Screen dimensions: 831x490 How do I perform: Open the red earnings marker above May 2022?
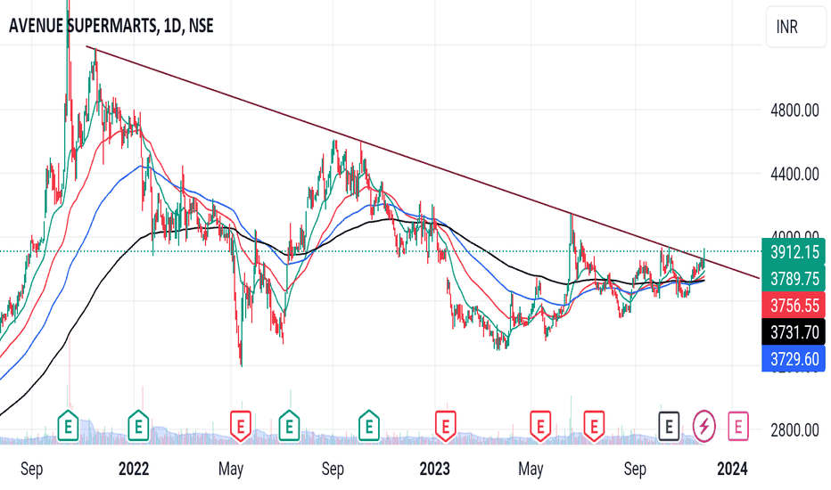click(x=240, y=425)
